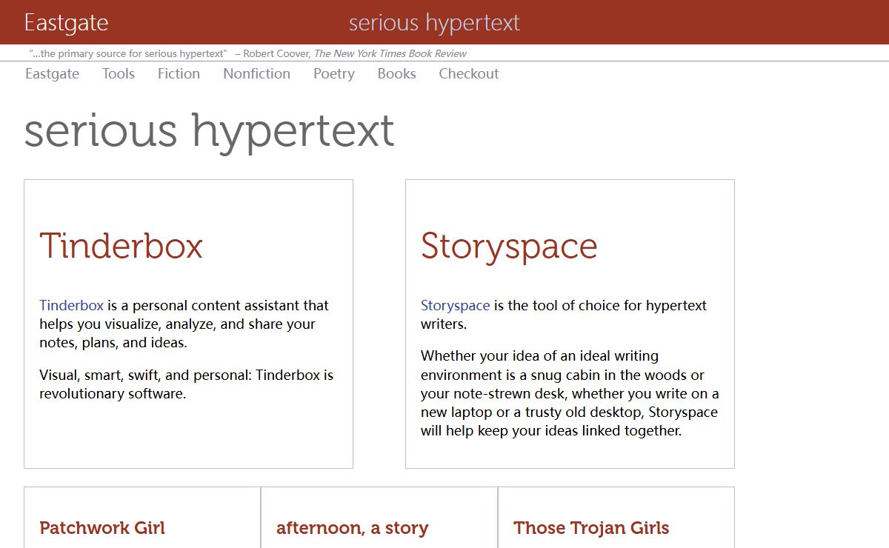Click the large red Tinderbox heading
Screen dimensions: 889x548
[x=121, y=246]
